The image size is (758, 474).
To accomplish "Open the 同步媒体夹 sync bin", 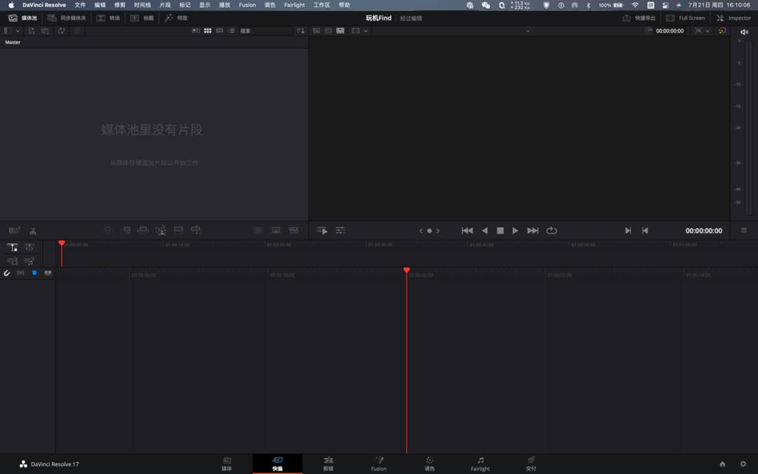I will (x=67, y=18).
